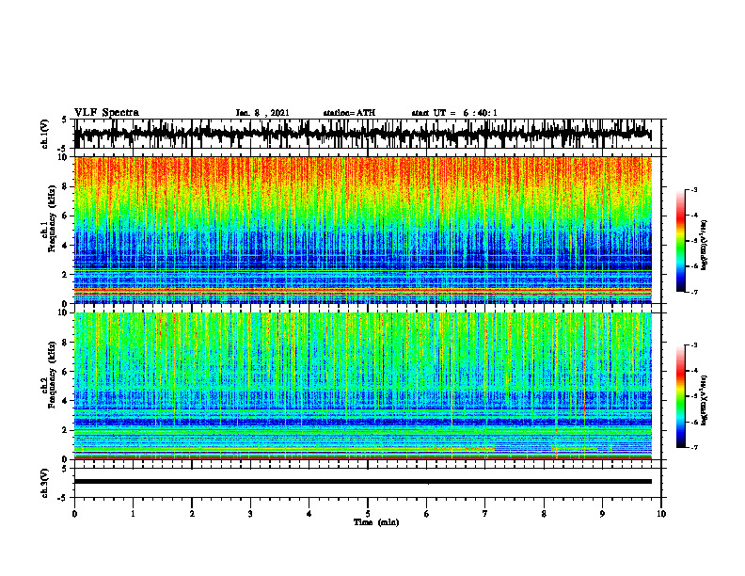The height and width of the screenshot is (576, 745).
Task: Click the ch.2 color bar log(PSD) unit label
Action: (x=705, y=400)
